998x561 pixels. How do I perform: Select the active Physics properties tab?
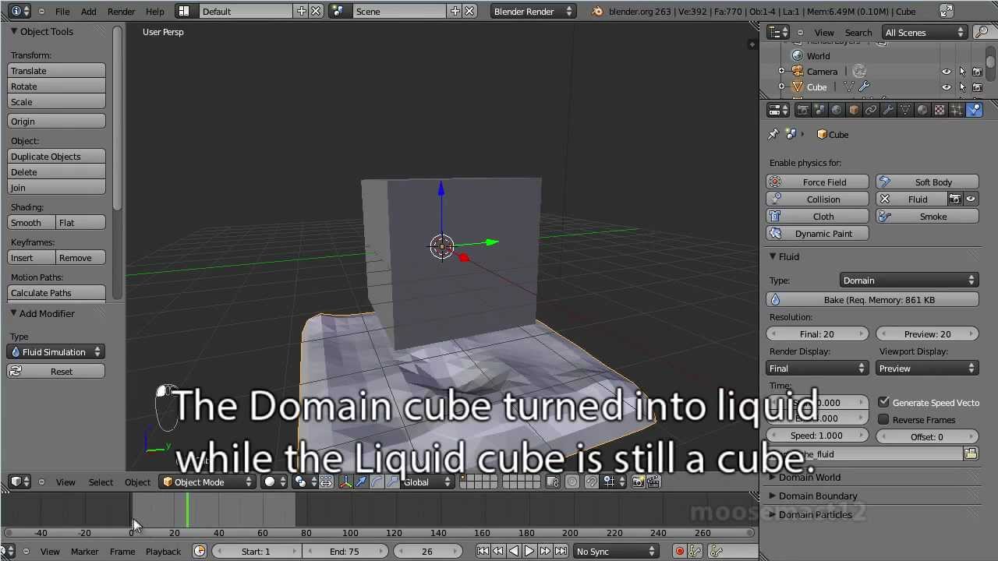point(975,110)
